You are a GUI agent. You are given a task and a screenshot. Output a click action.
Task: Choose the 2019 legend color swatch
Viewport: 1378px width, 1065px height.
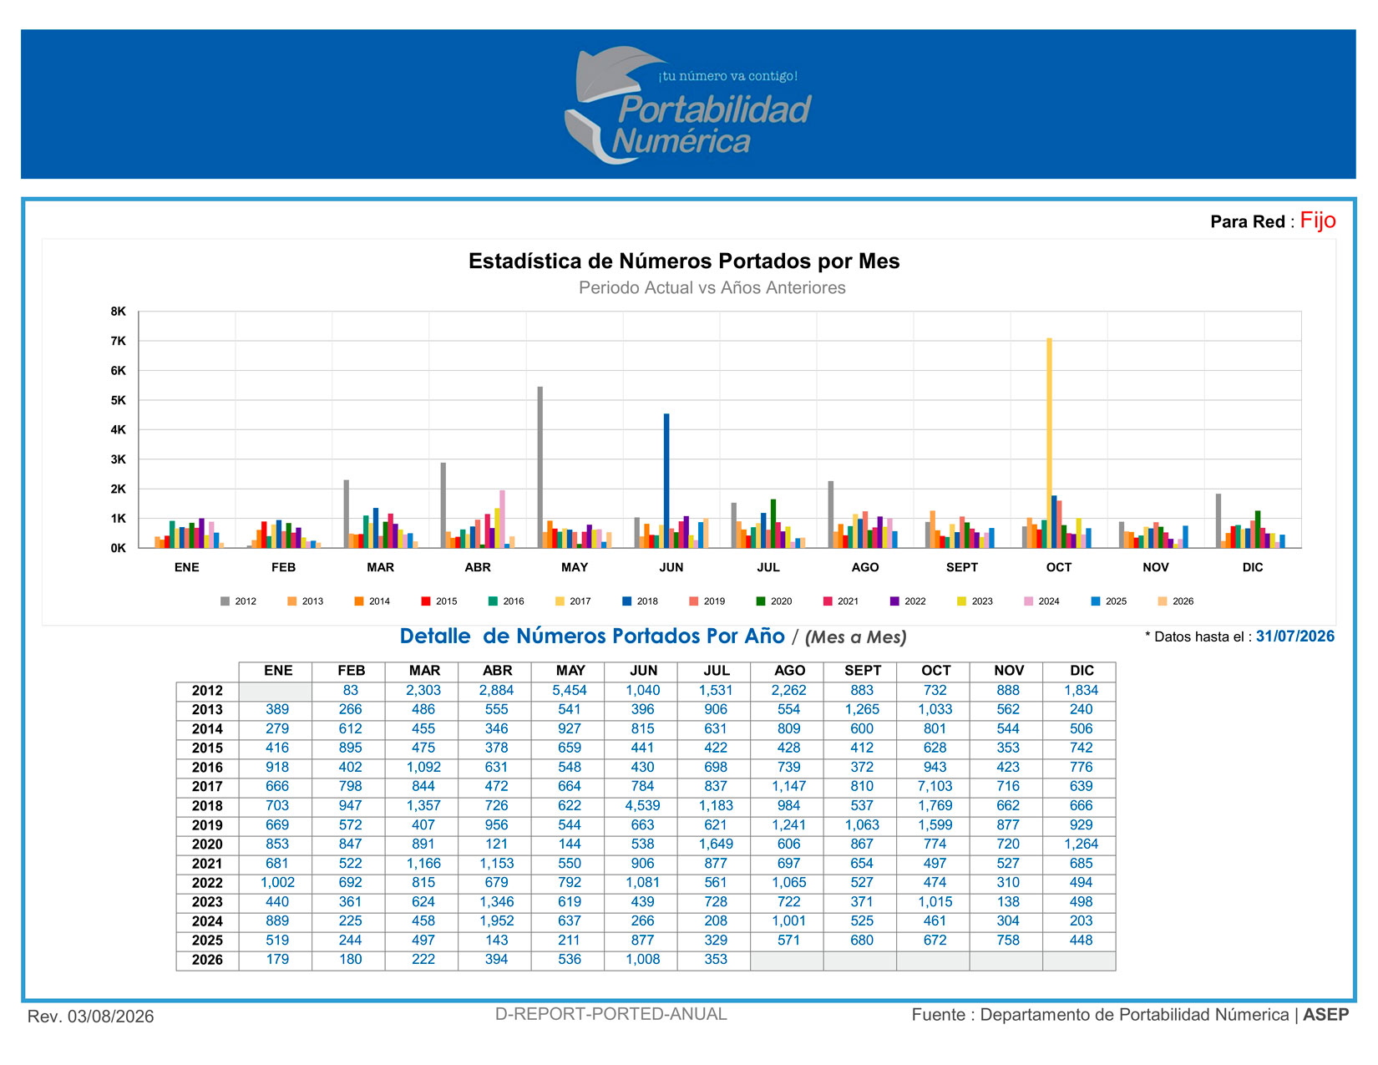(x=694, y=601)
